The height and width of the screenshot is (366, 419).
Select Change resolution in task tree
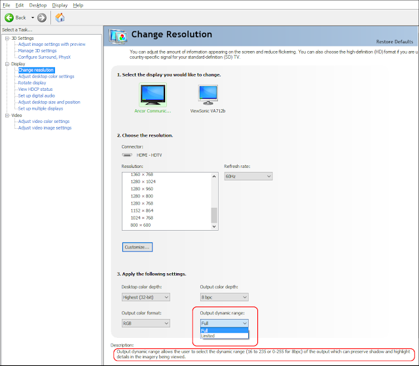[x=36, y=70]
